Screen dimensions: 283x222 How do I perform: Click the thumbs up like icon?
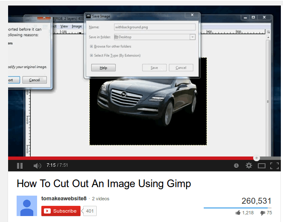click(x=238, y=213)
